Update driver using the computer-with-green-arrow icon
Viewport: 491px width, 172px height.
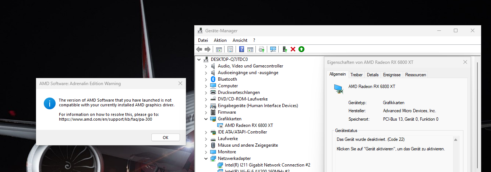(x=285, y=49)
